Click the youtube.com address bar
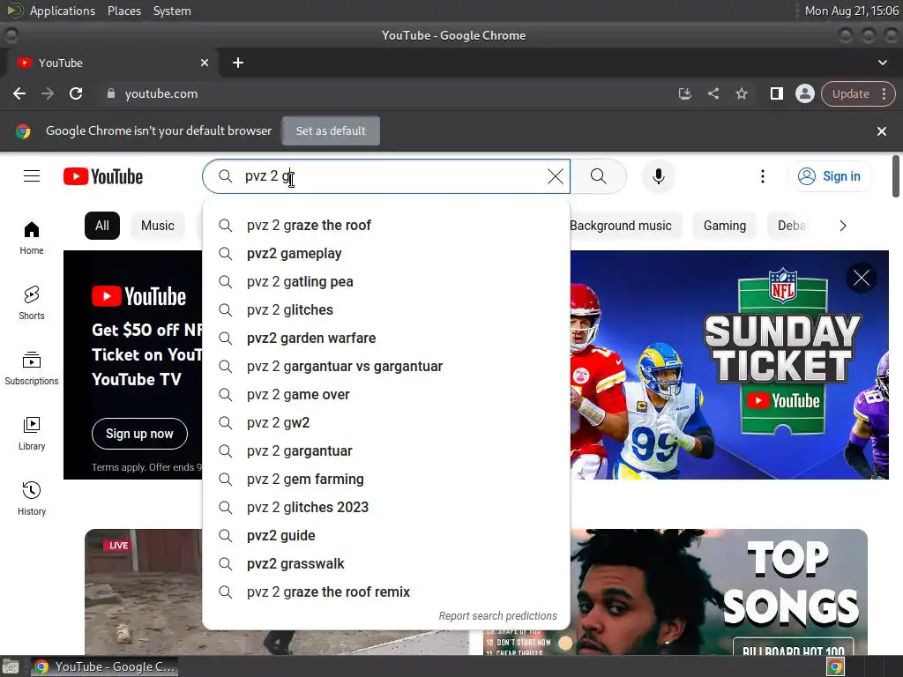 [386, 93]
